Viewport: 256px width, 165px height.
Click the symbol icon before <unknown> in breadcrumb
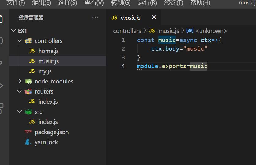coord(190,31)
